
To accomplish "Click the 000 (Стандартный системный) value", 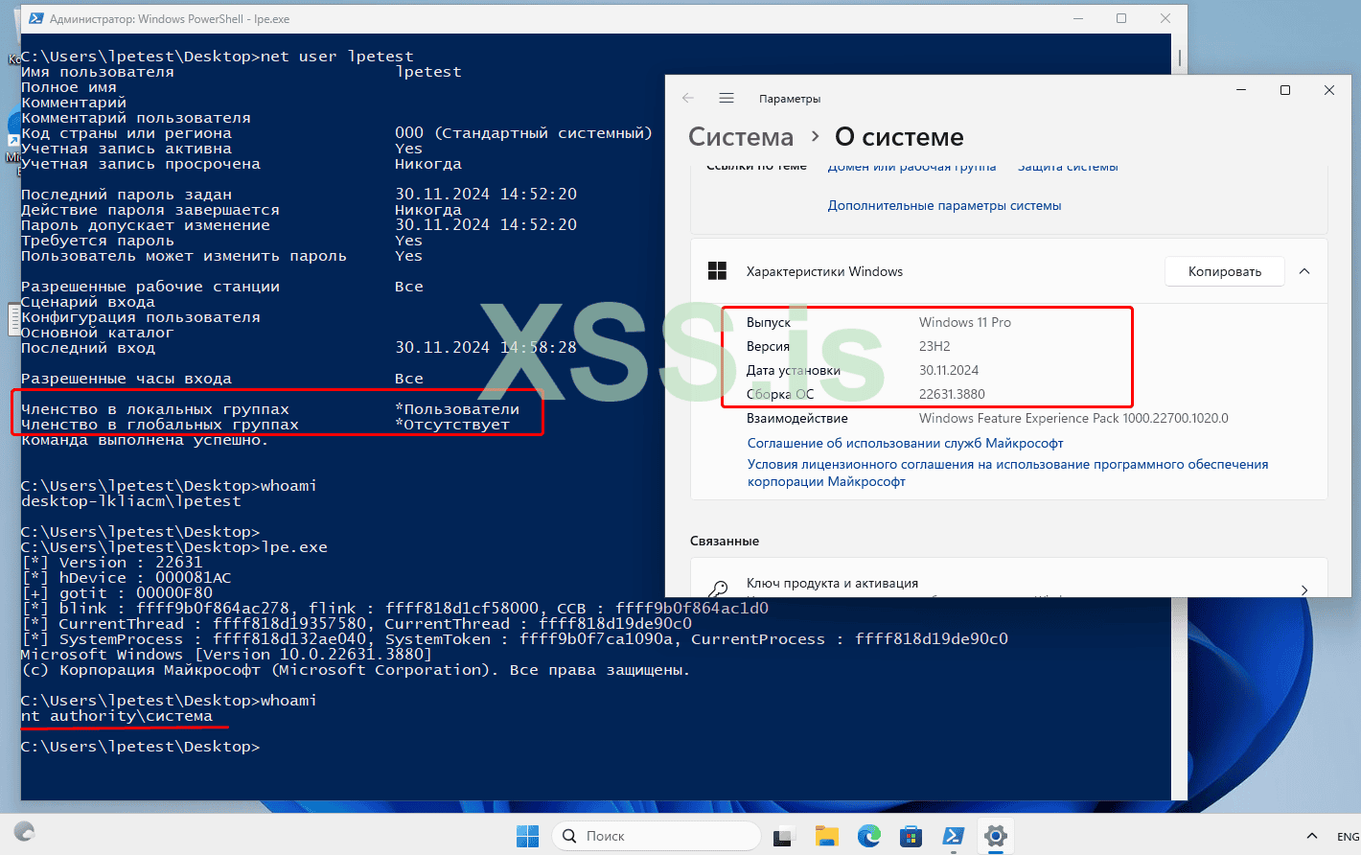I will 524,133.
